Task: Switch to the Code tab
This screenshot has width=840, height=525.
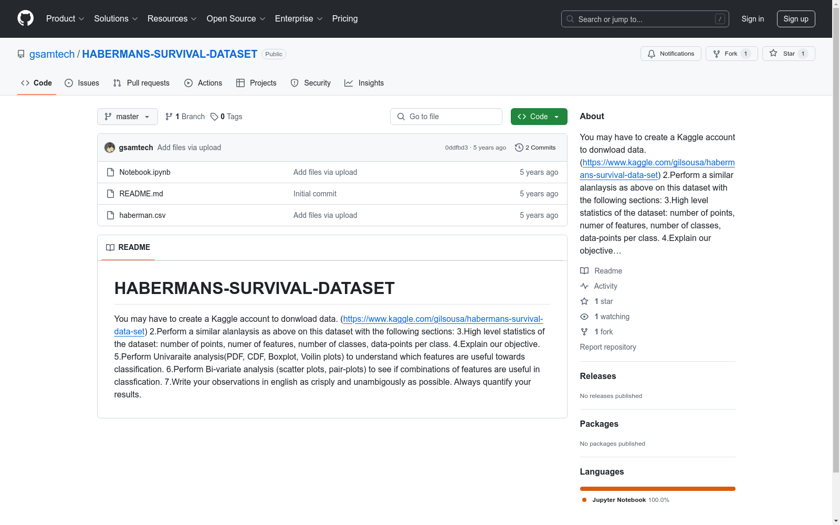Action: pos(37,83)
